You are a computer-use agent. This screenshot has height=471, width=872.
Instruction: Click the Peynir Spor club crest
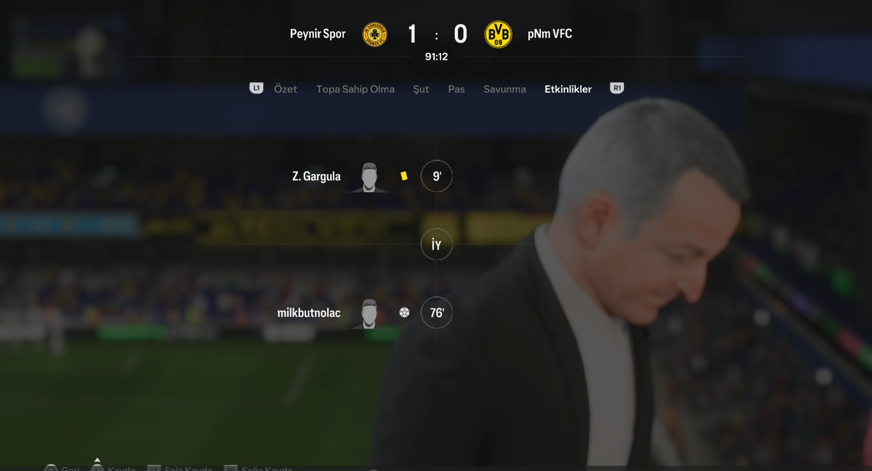pos(374,34)
